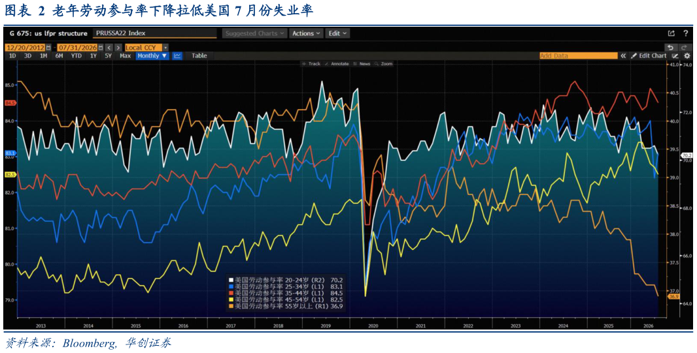Collapse toolbar with the double-left chevron icon
Viewport: 697px width, 353px height.
(623, 56)
